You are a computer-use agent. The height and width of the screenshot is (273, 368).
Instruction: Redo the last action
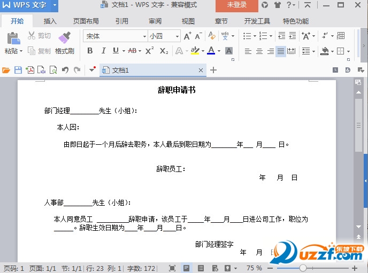(x=77, y=70)
